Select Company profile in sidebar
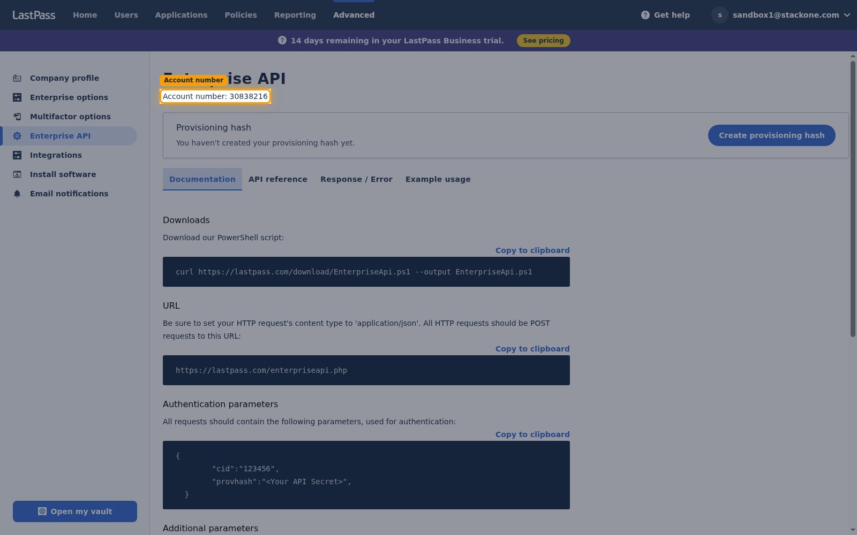The width and height of the screenshot is (857, 535). (x=69, y=78)
